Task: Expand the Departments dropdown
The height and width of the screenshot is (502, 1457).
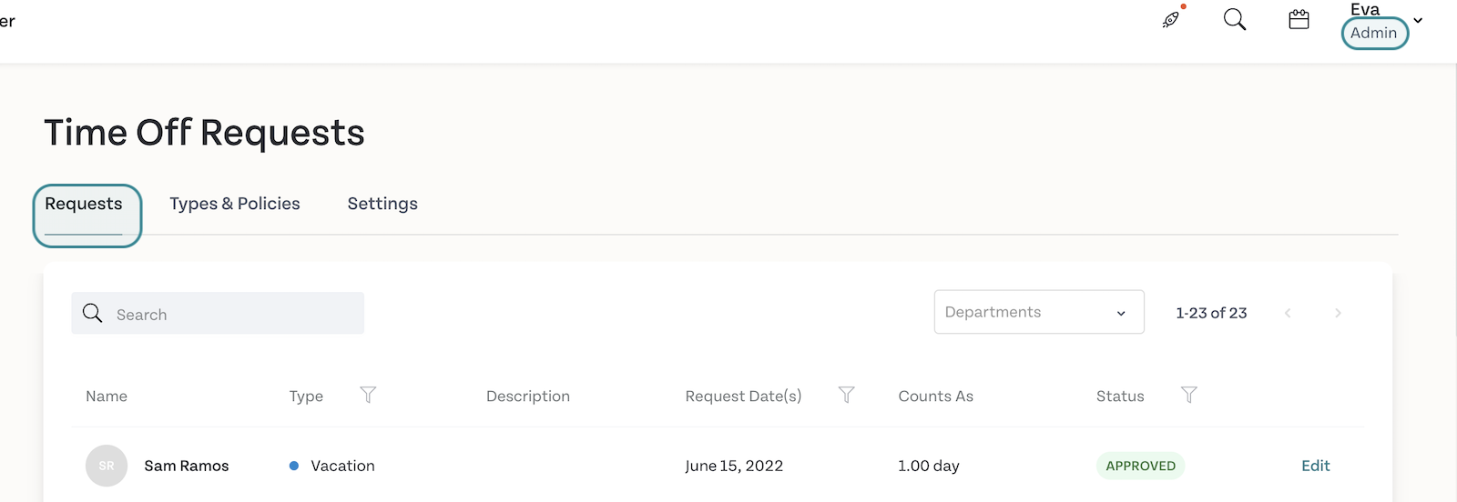Action: point(1039,312)
